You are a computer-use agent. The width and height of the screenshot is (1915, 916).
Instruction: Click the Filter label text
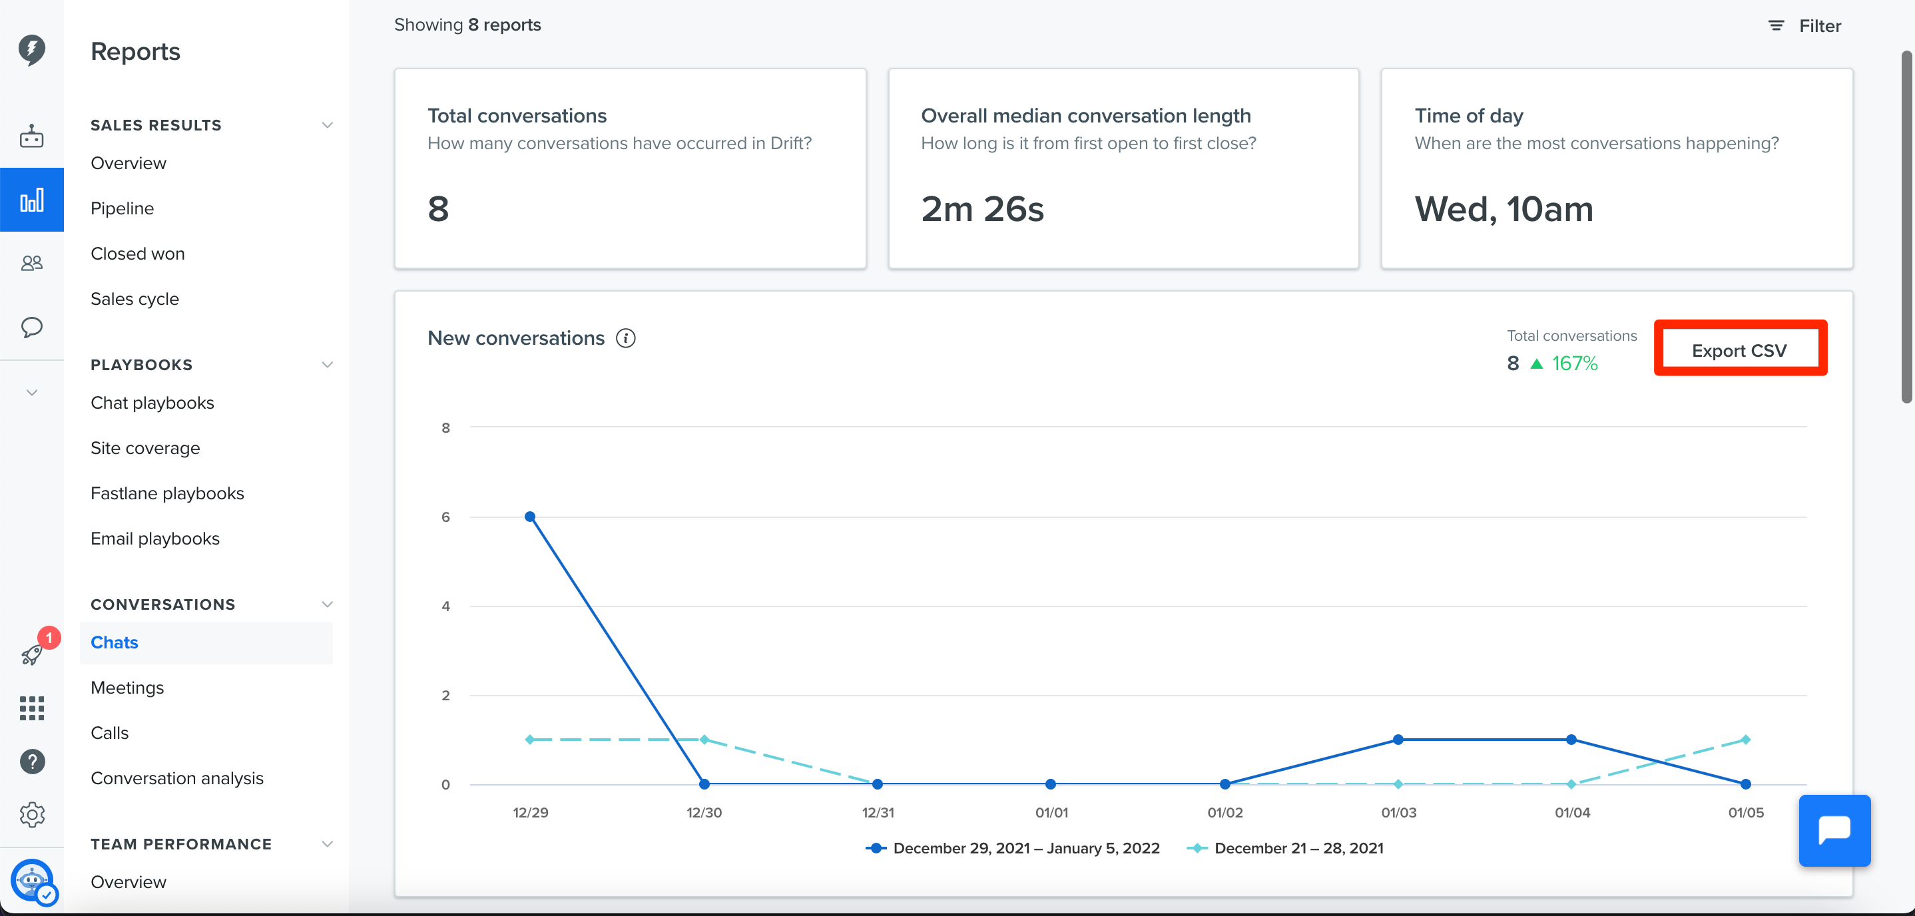point(1820,26)
